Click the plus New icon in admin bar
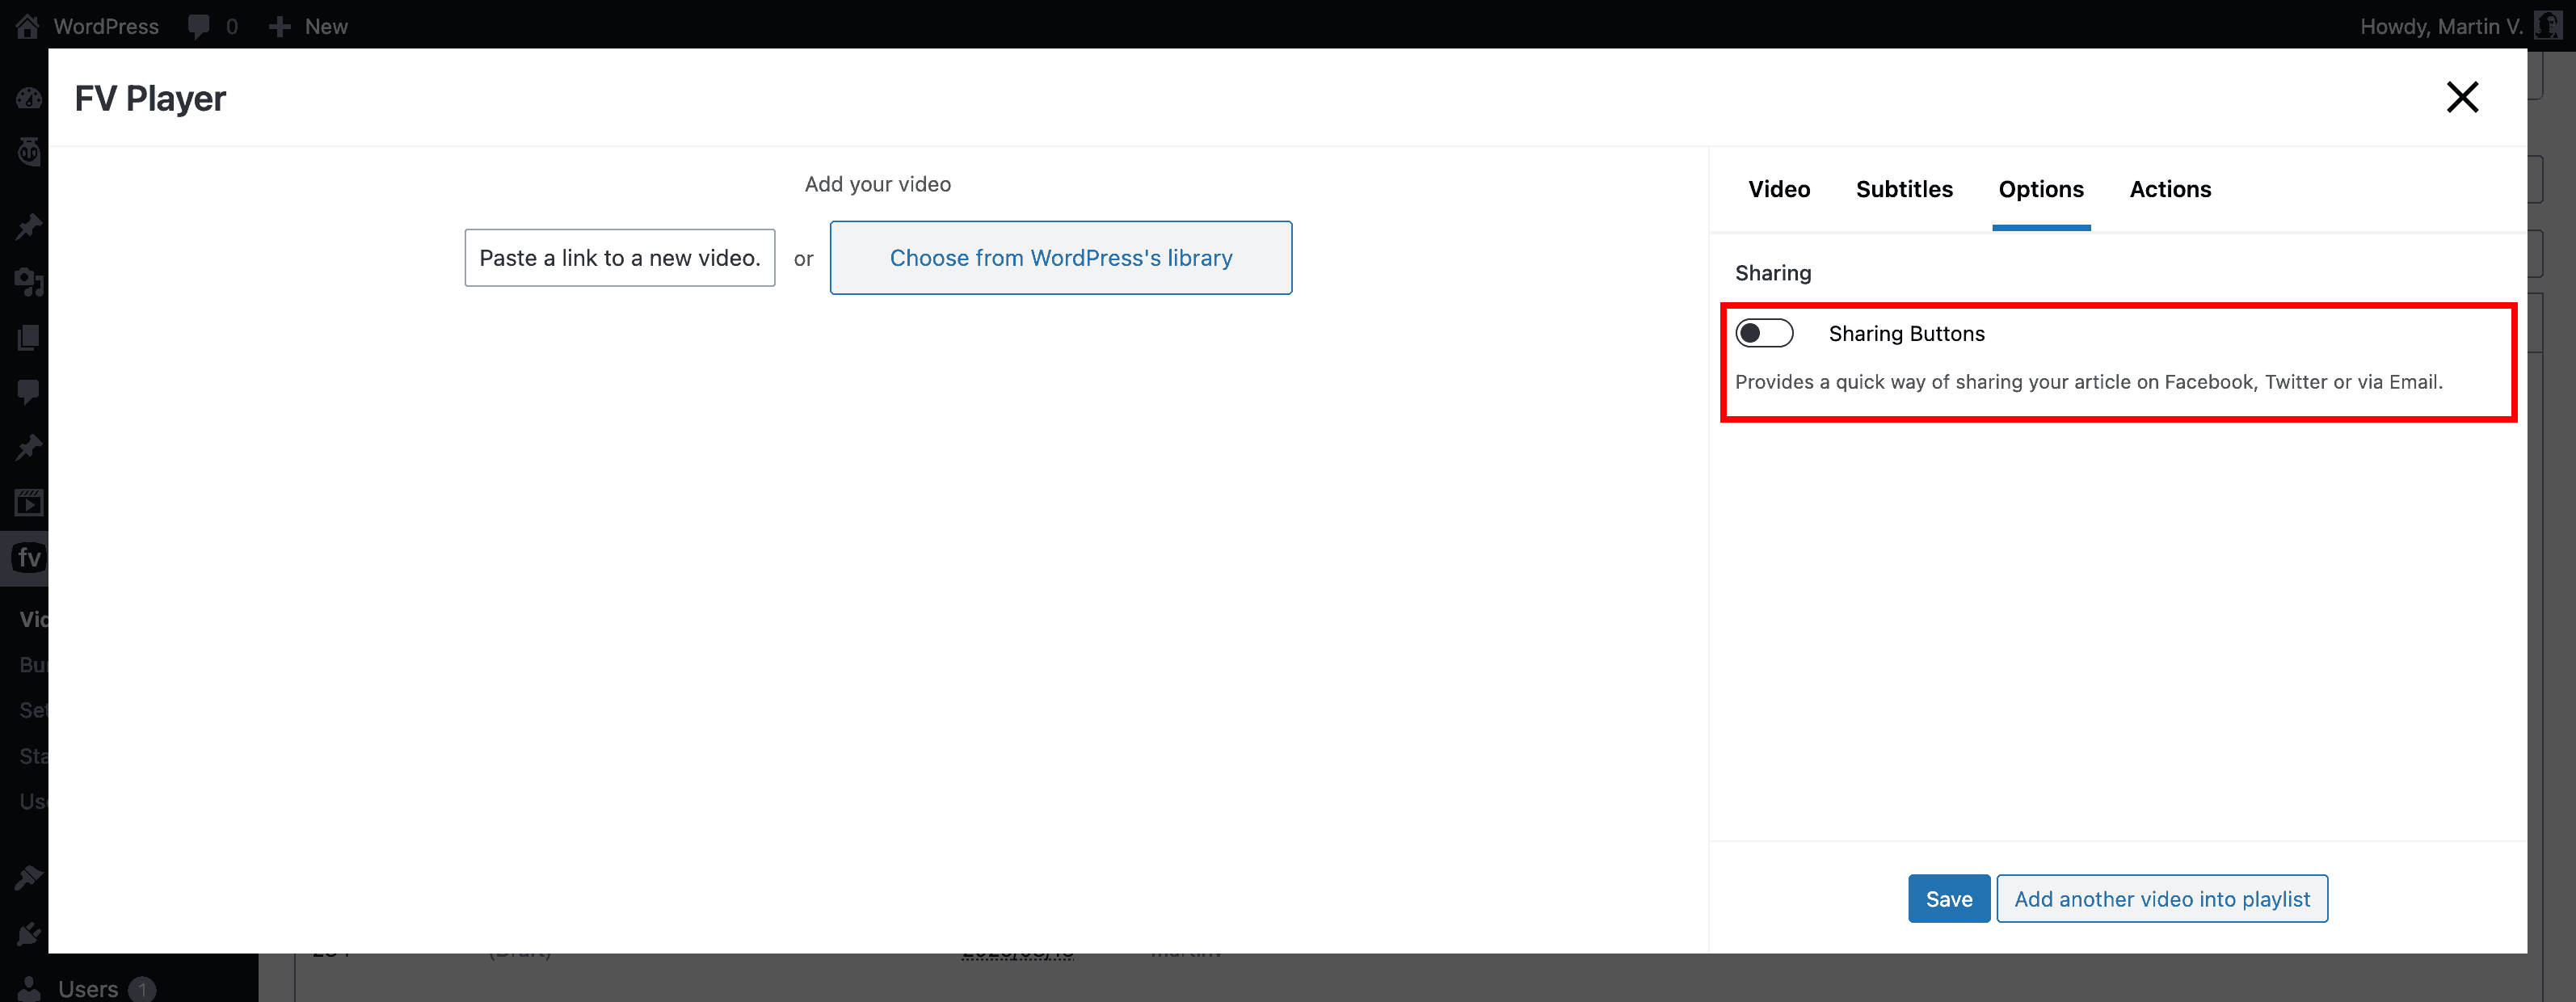This screenshot has width=2576, height=1002. point(280,26)
